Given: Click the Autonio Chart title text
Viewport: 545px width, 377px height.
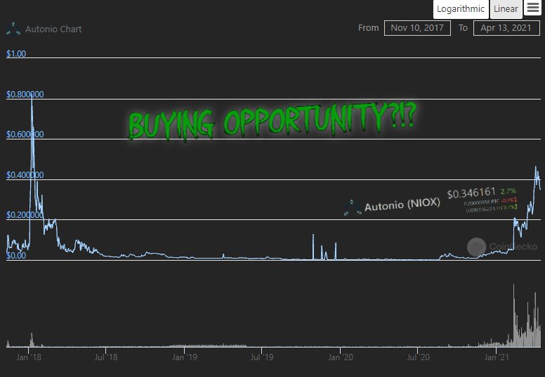Looking at the screenshot, I should coord(53,29).
